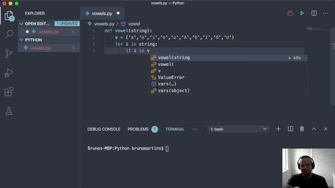Click the 1 UNSAVED badge

[x=67, y=23]
